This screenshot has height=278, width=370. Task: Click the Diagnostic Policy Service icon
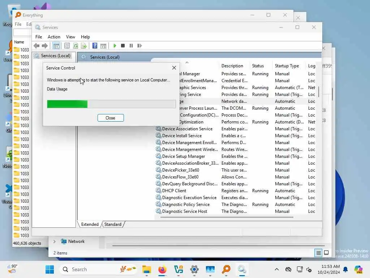[x=158, y=204]
